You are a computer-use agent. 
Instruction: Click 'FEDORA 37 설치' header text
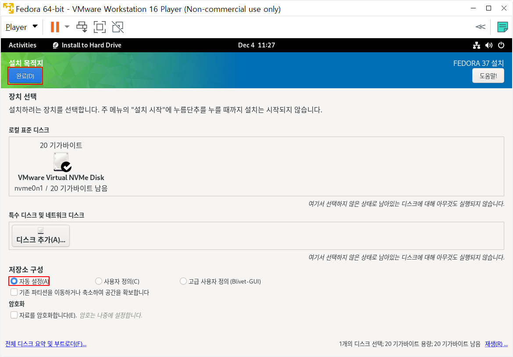click(x=478, y=63)
